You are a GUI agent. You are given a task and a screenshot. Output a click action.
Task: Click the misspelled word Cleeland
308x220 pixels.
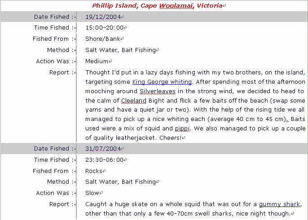click(134, 100)
